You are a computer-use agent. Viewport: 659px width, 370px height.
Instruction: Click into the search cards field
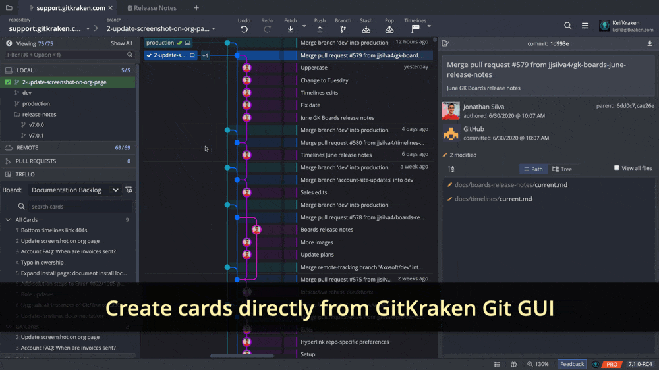point(80,206)
